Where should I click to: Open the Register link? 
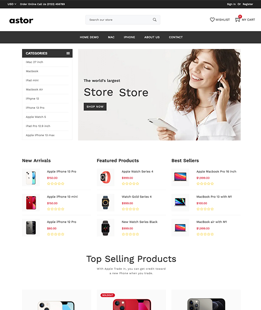248,4
